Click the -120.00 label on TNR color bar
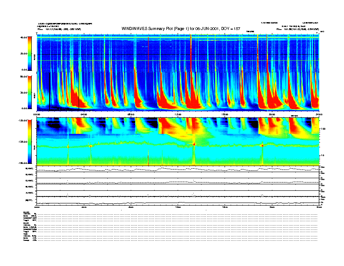344x266 pixels. point(23,120)
